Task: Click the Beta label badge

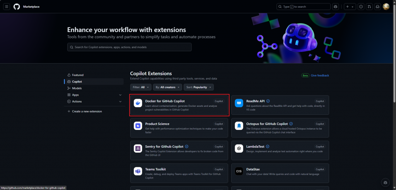Action: (306, 76)
